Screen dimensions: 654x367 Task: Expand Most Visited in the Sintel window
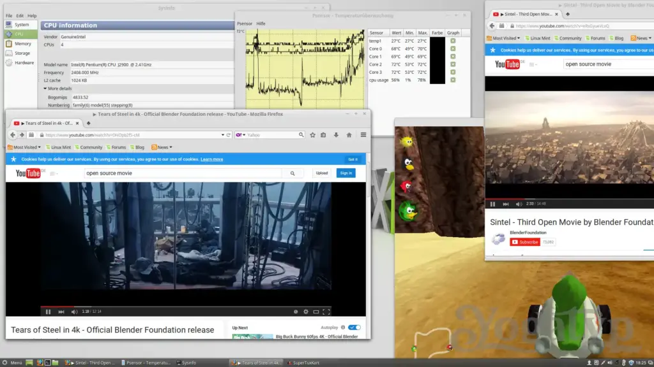(x=503, y=38)
